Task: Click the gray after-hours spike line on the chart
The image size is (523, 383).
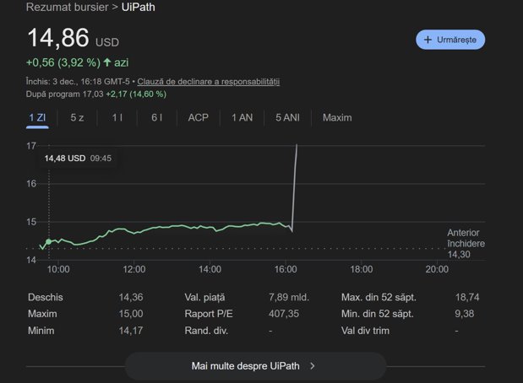Action: (x=295, y=186)
